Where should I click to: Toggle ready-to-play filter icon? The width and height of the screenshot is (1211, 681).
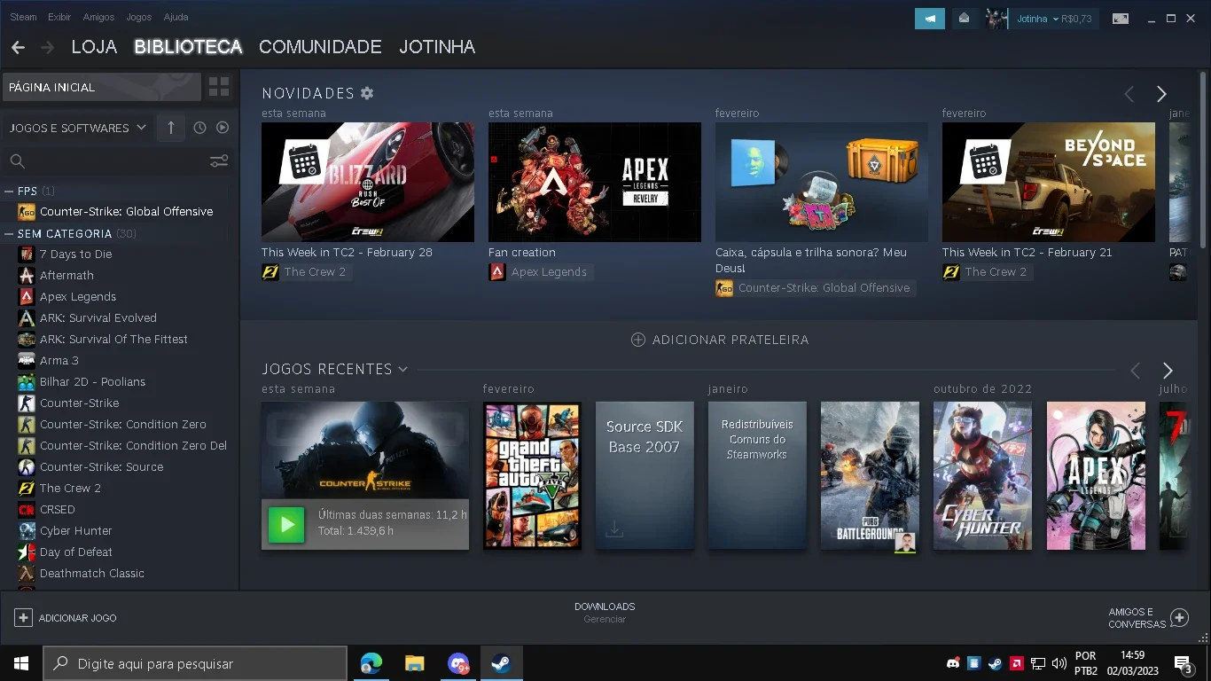point(223,128)
